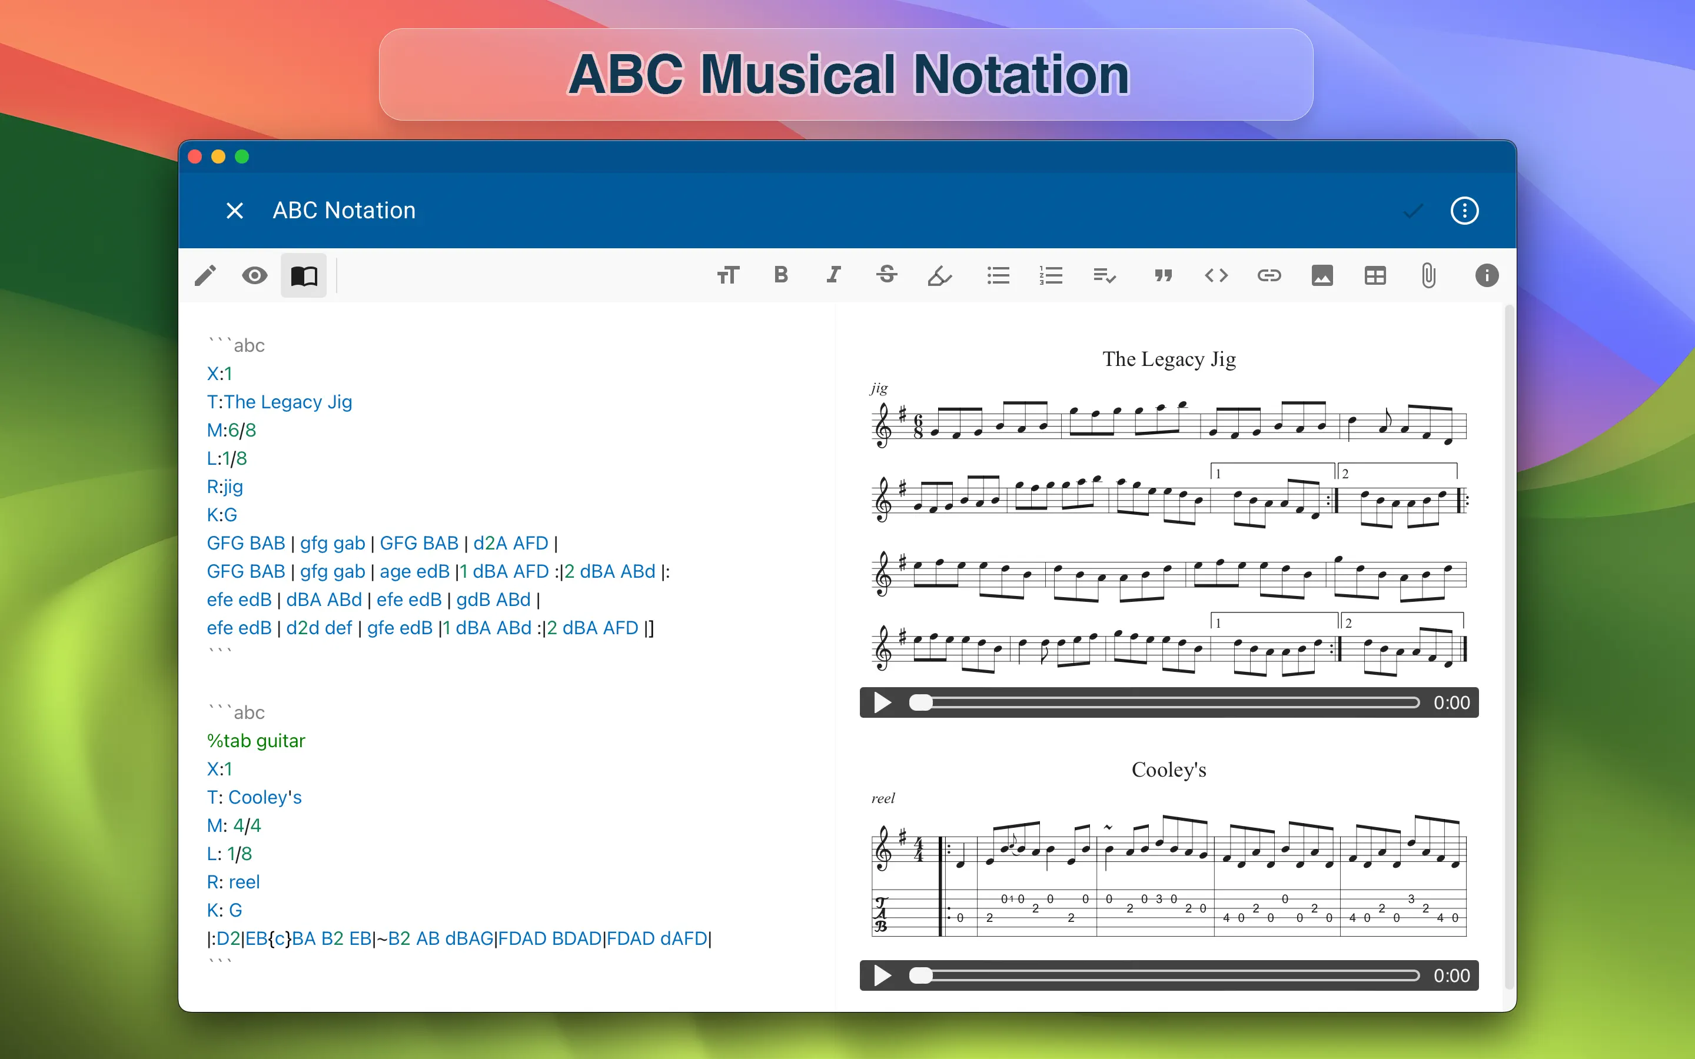Image resolution: width=1695 pixels, height=1059 pixels.
Task: Insert a table
Action: click(1375, 275)
